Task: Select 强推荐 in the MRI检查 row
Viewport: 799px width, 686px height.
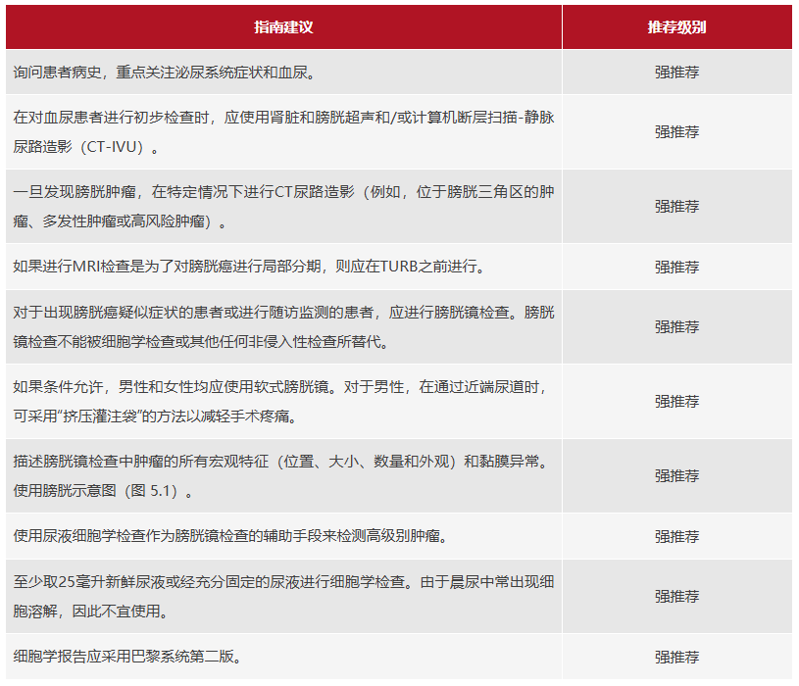Action: [676, 267]
